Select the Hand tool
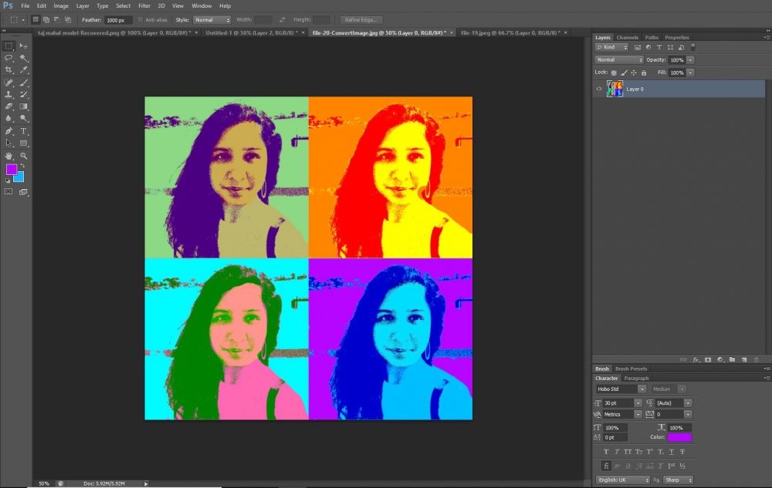 tap(9, 156)
